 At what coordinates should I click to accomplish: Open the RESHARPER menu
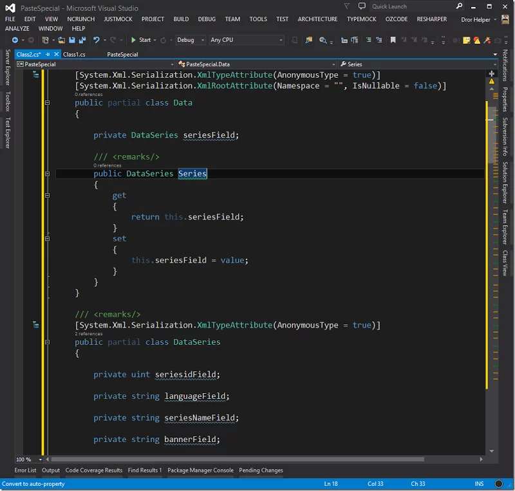432,19
